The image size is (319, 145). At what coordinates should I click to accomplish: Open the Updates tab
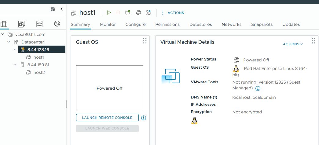tap(291, 25)
